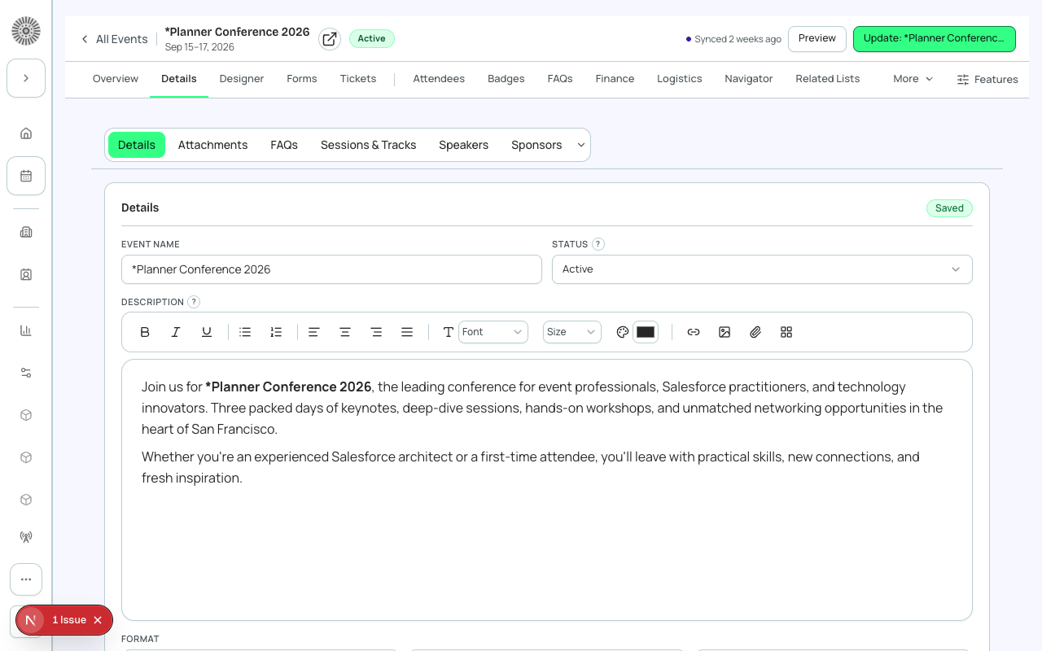Align text left
The image size is (1042, 651).
pos(314,332)
